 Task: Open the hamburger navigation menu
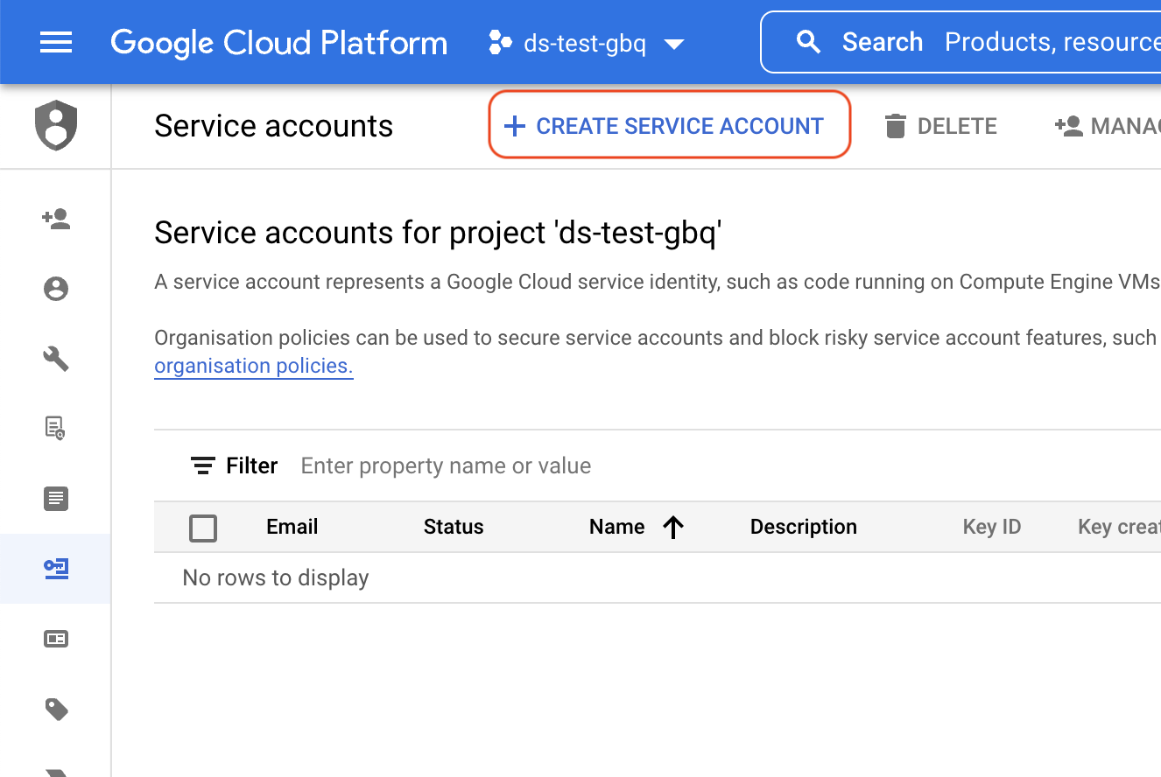point(56,42)
